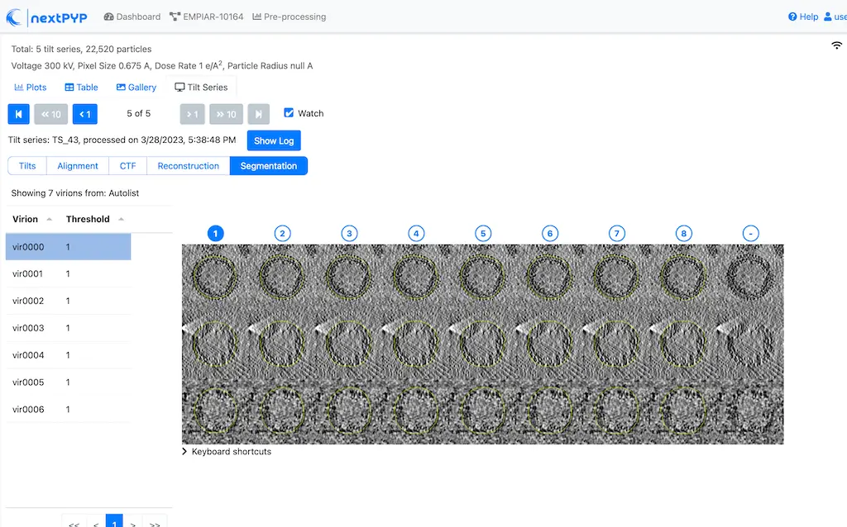
Task: Click the Help question mark icon
Action: coord(792,17)
